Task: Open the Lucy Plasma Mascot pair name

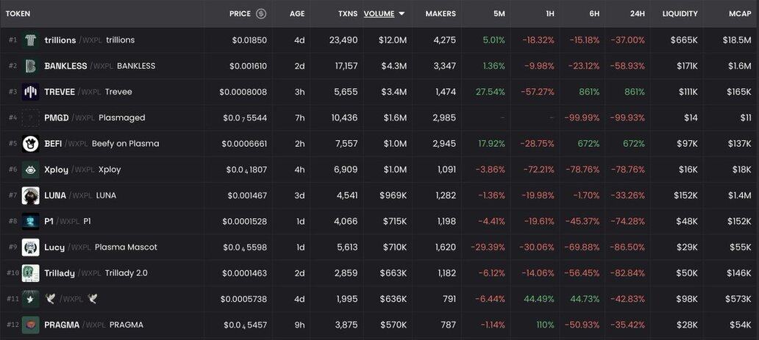Action: (x=101, y=247)
